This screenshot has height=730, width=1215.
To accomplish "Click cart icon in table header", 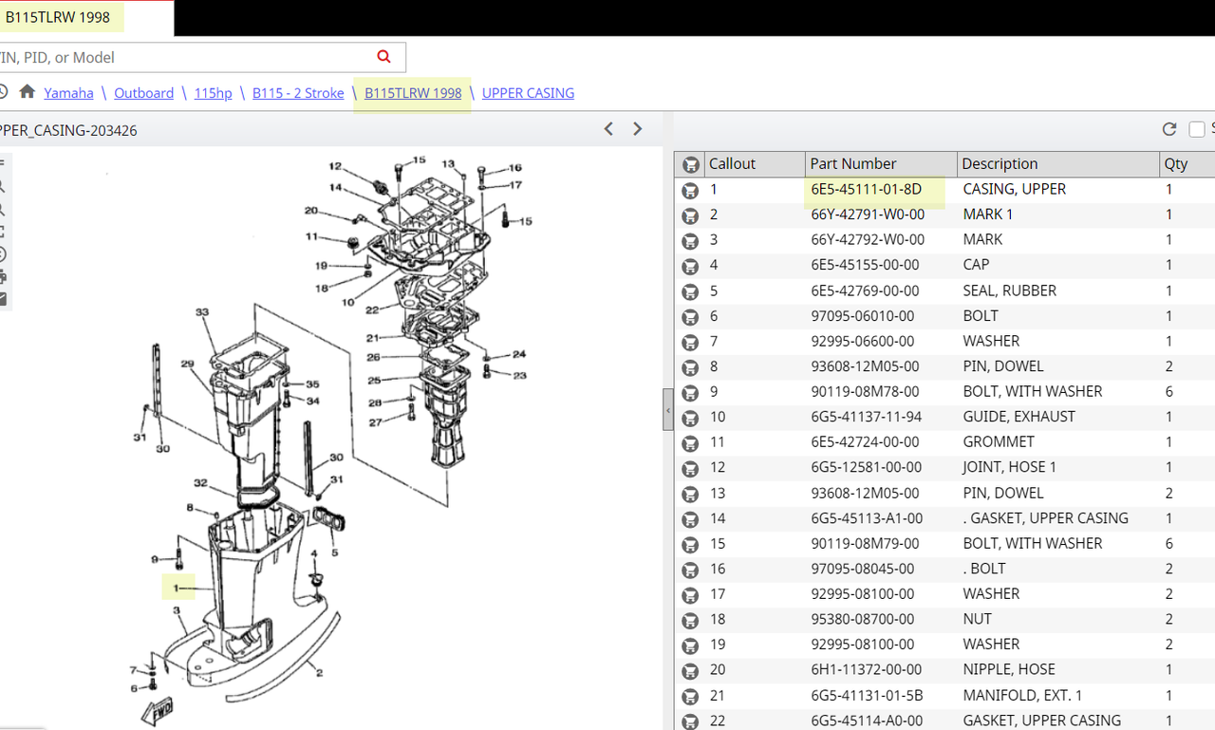I will point(690,164).
